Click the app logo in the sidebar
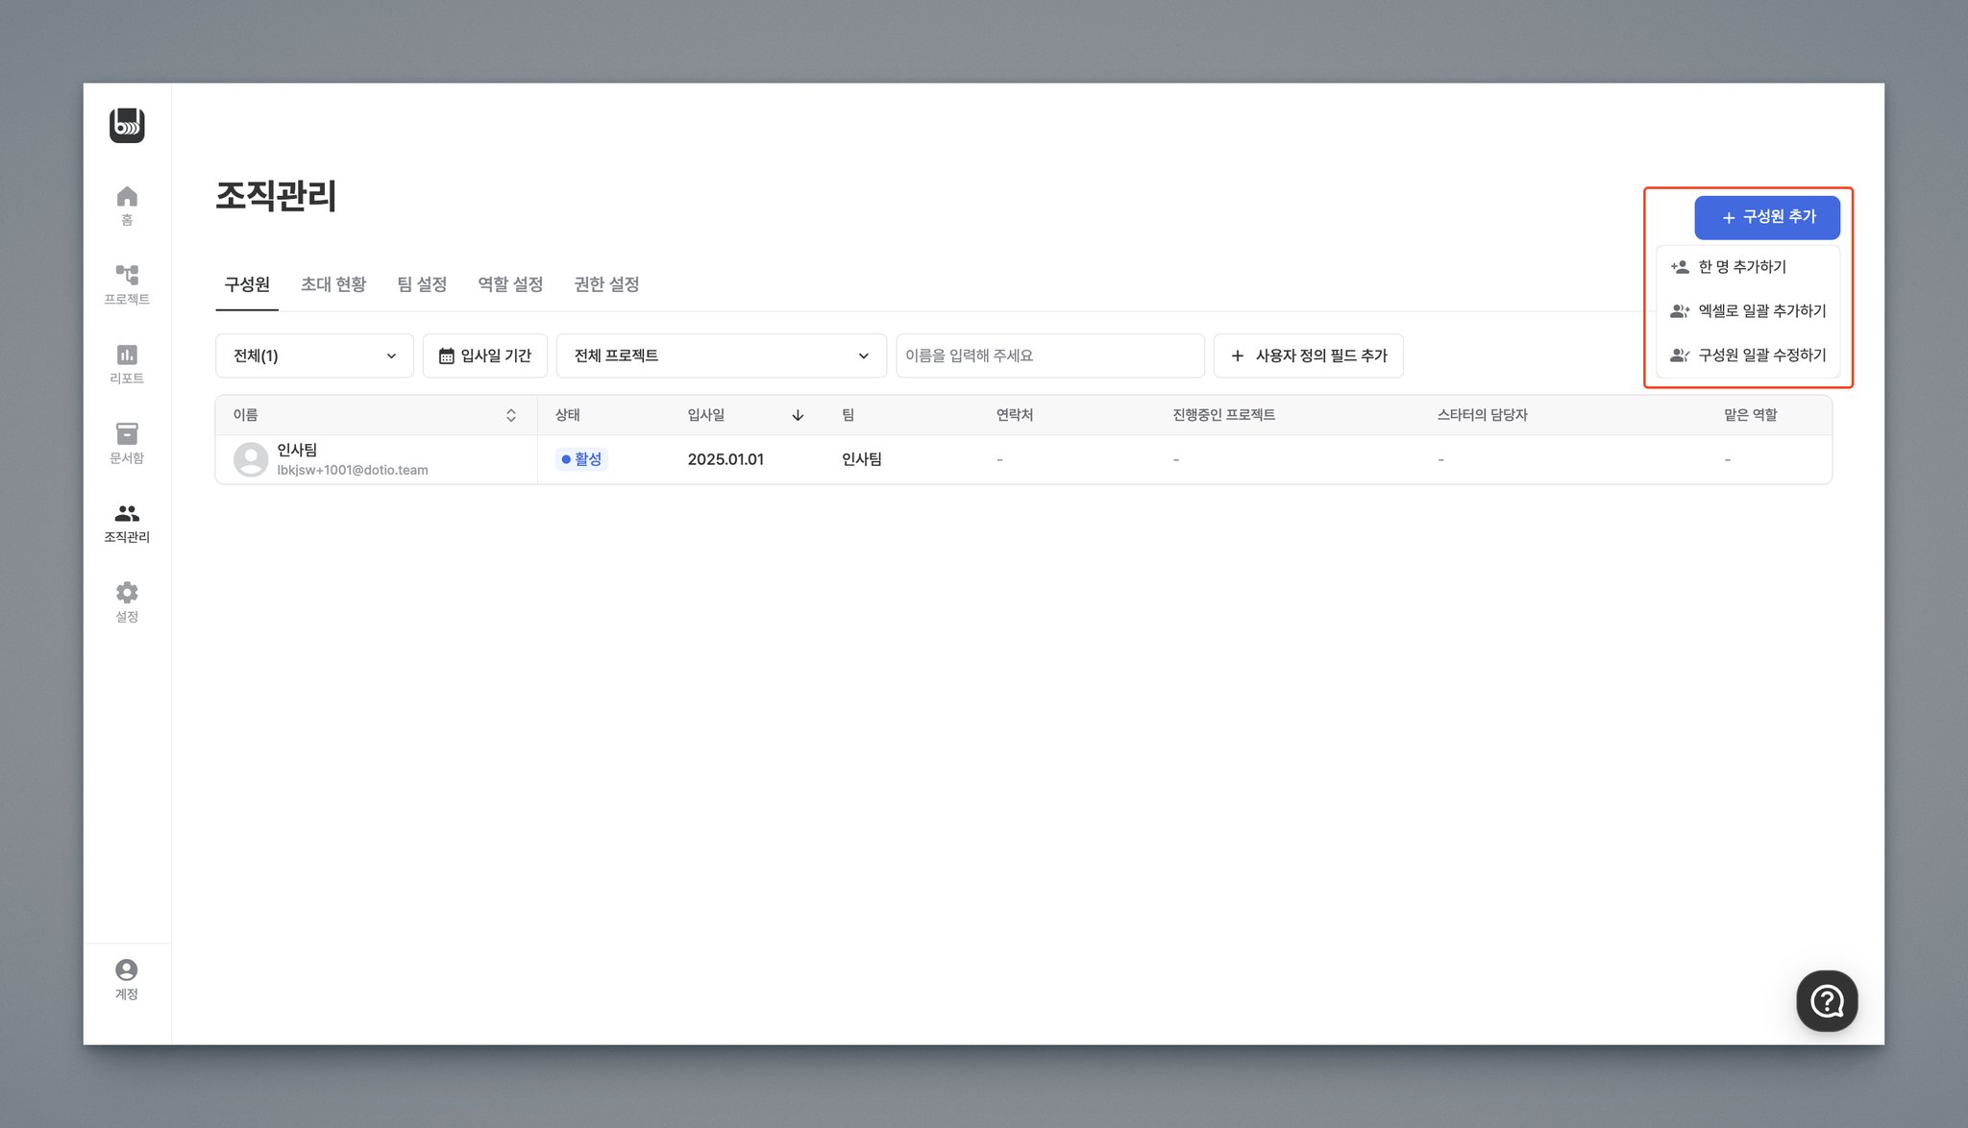Screen dimensions: 1968x1128 point(127,125)
